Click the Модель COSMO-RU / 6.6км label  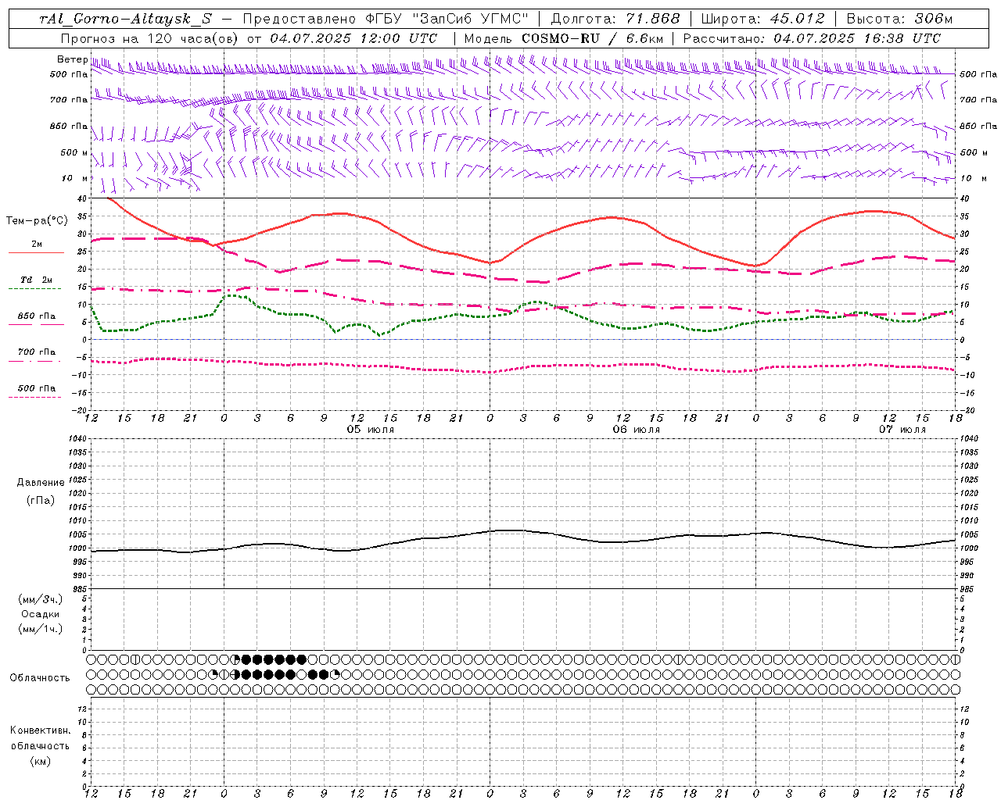coord(562,38)
